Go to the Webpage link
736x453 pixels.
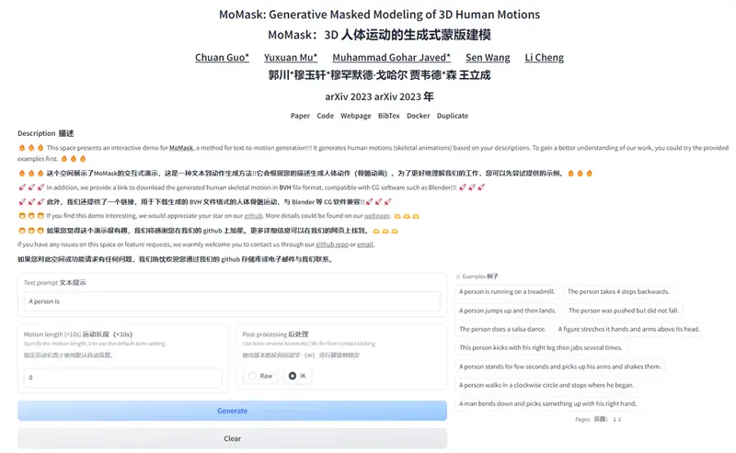[x=355, y=116]
